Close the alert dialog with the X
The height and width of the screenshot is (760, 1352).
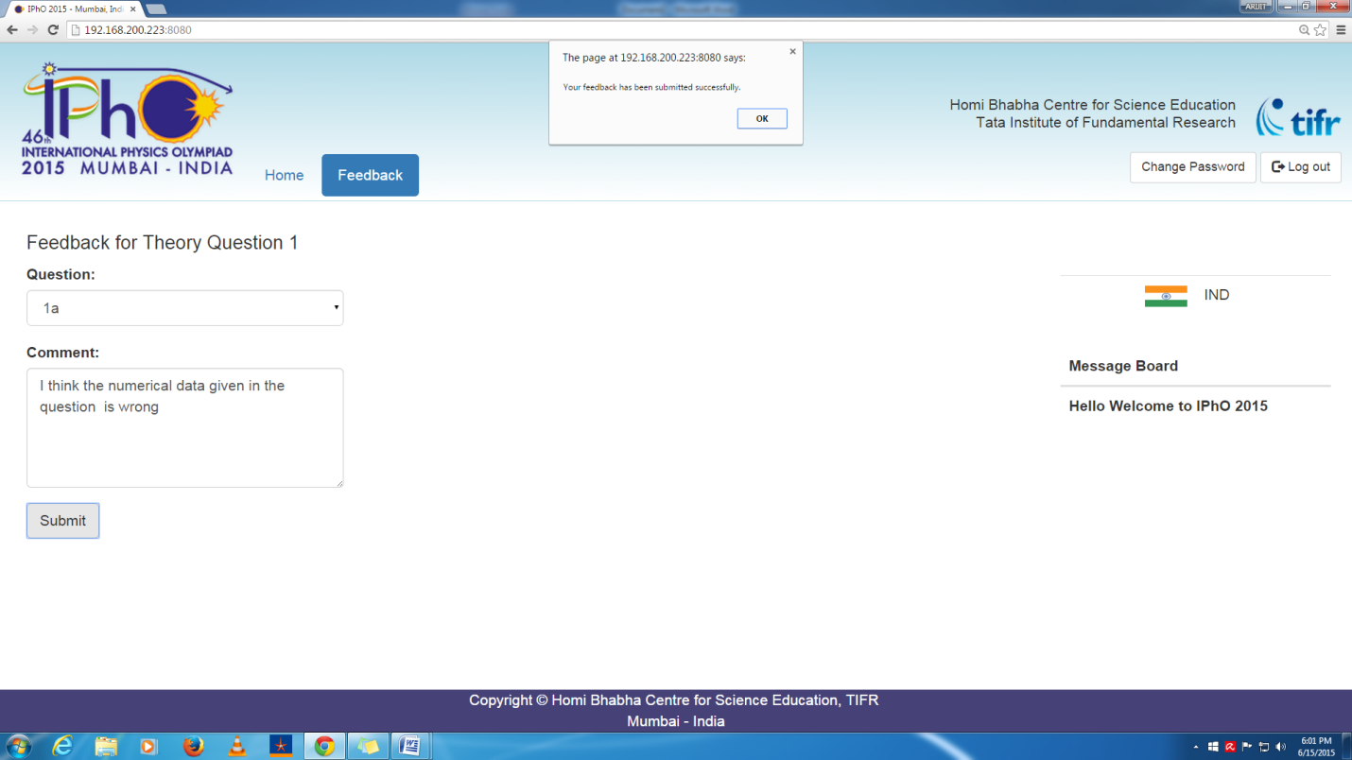click(792, 52)
